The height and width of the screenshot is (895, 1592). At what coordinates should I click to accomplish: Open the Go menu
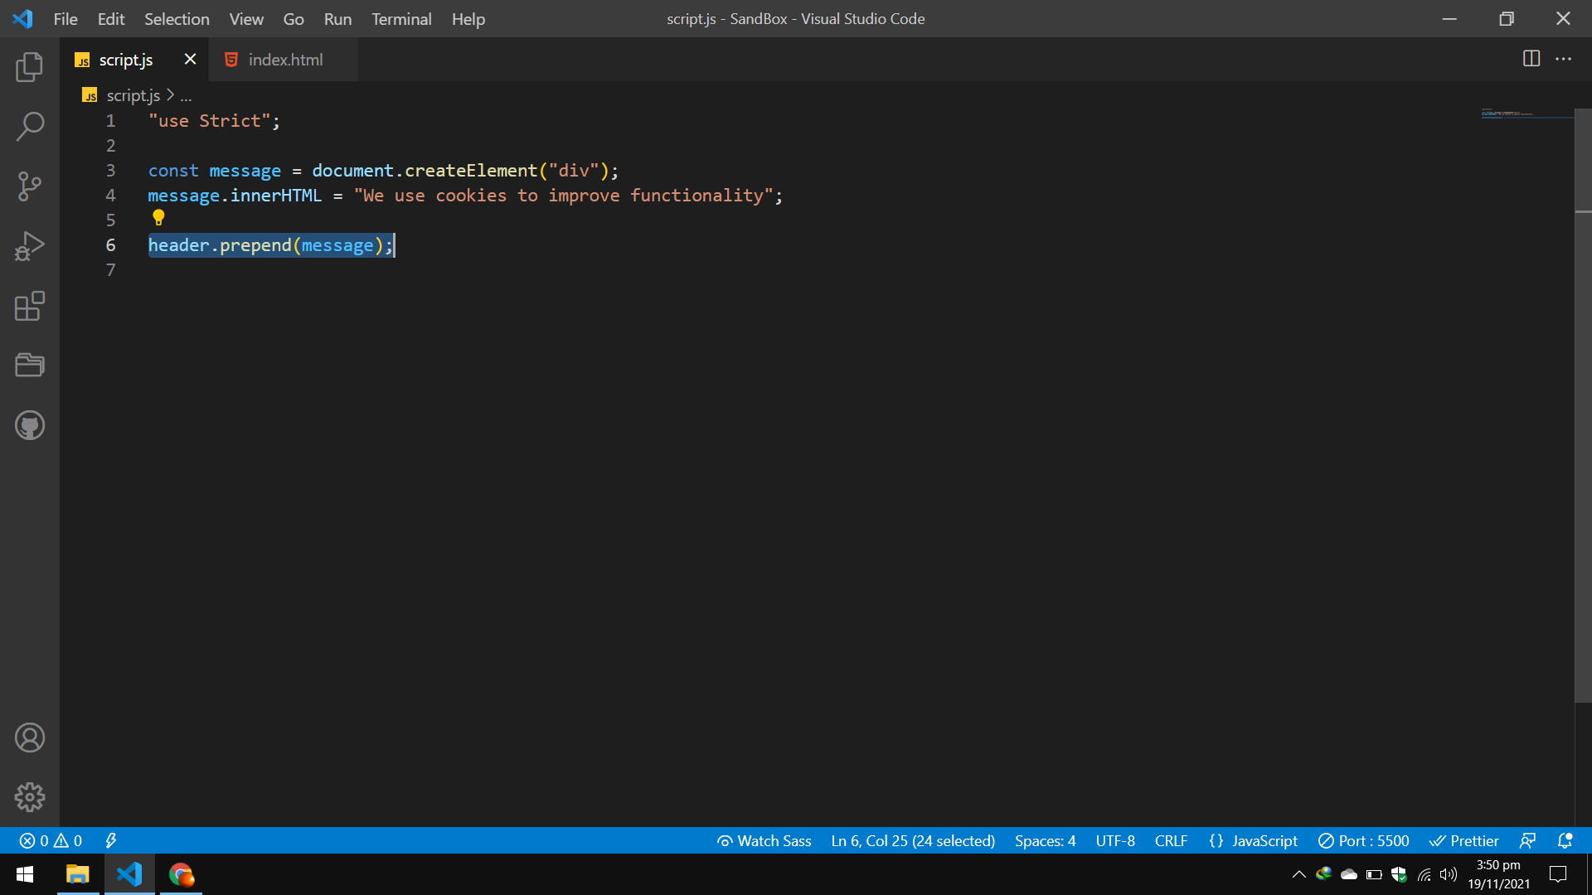tap(294, 19)
